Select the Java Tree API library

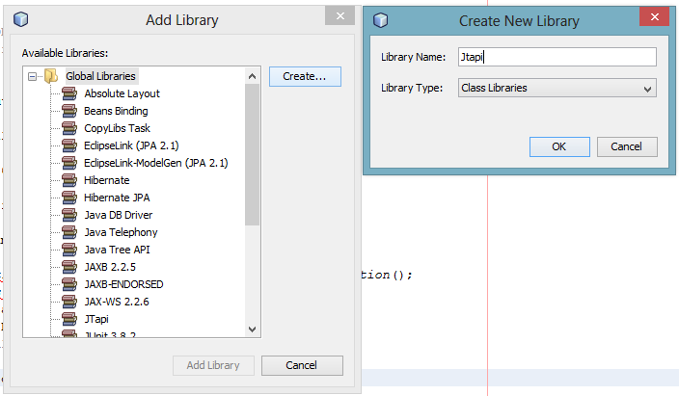pyautogui.click(x=118, y=250)
